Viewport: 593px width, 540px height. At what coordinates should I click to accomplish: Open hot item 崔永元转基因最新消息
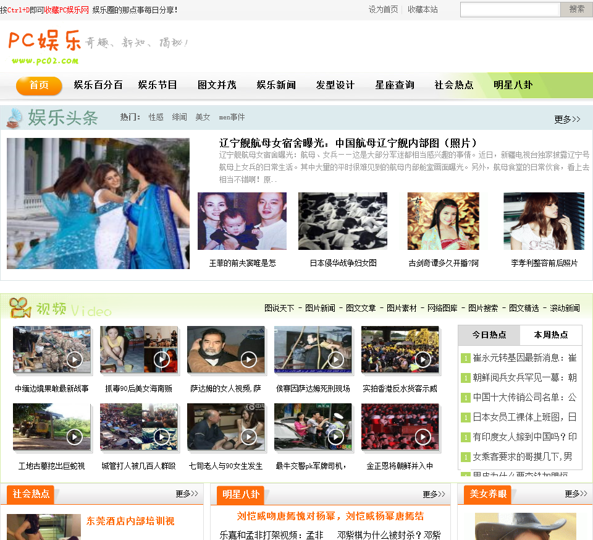524,358
